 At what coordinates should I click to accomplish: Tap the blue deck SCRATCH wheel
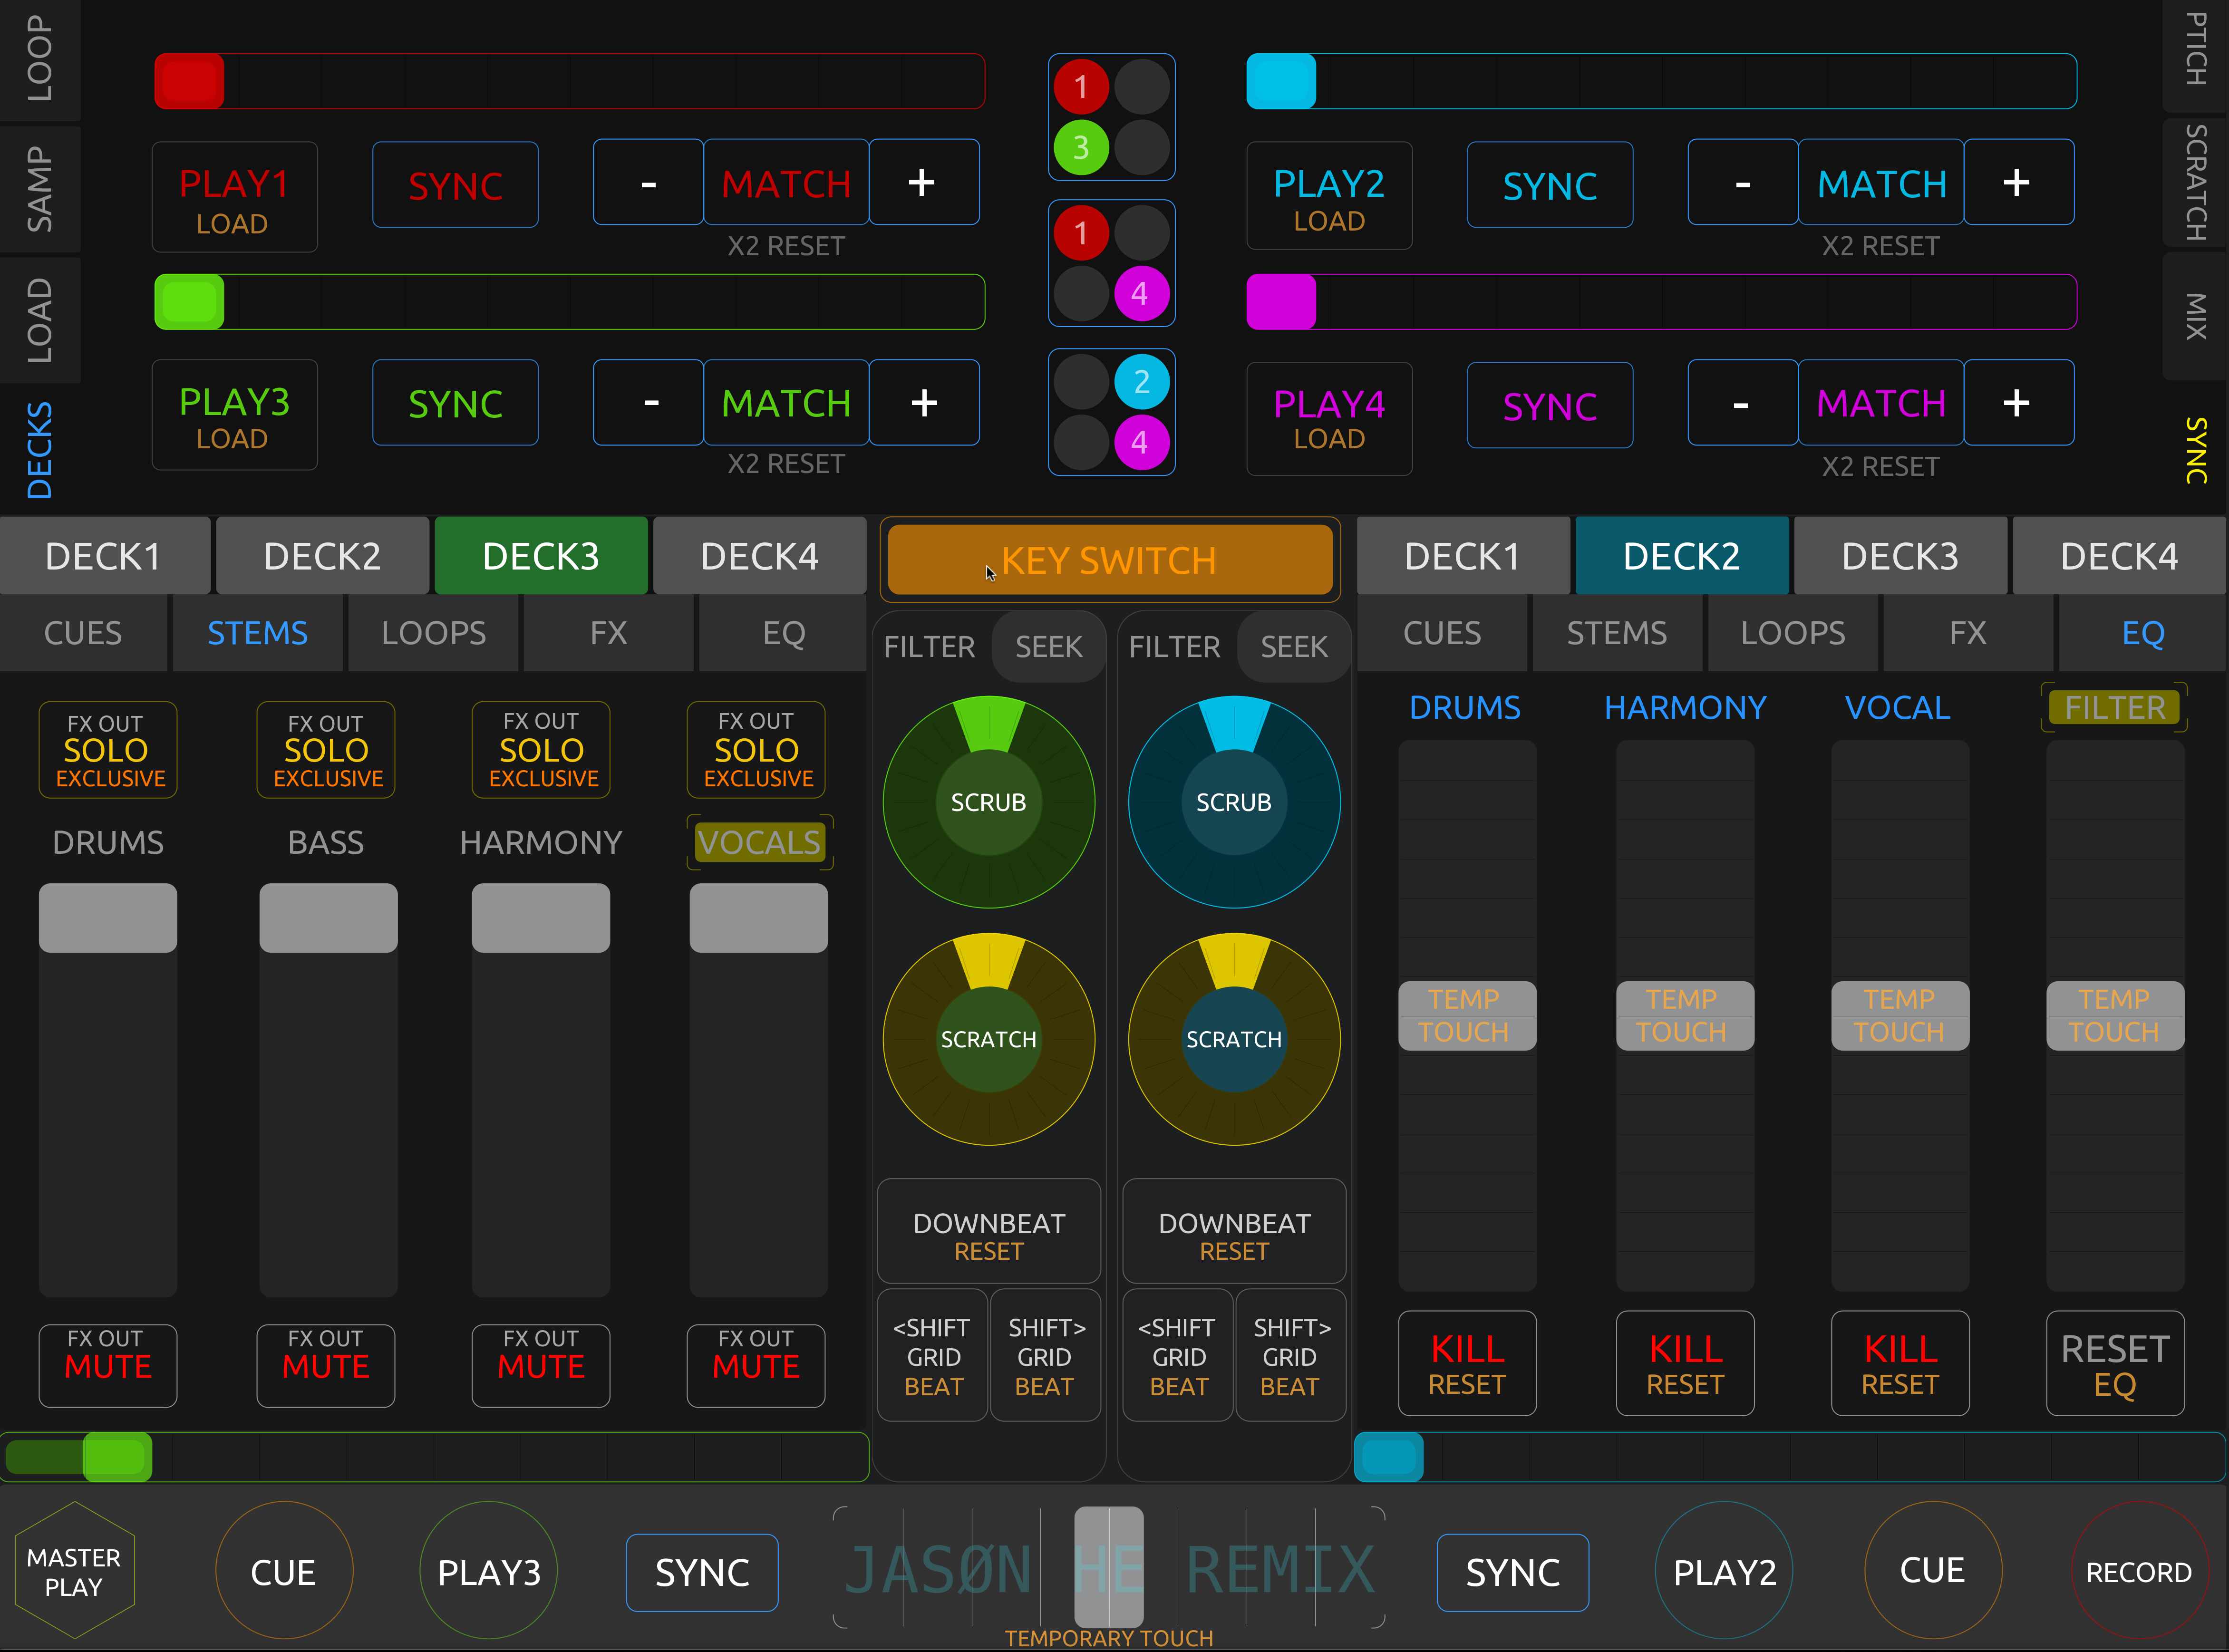tap(1233, 1039)
